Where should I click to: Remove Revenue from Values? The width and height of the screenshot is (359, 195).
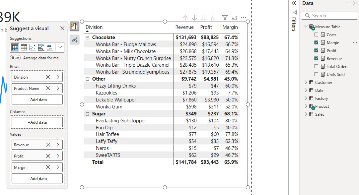pos(48,145)
